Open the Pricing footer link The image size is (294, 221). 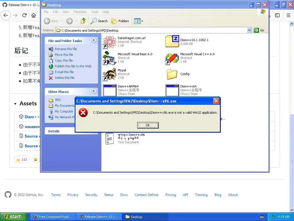tap(171, 195)
